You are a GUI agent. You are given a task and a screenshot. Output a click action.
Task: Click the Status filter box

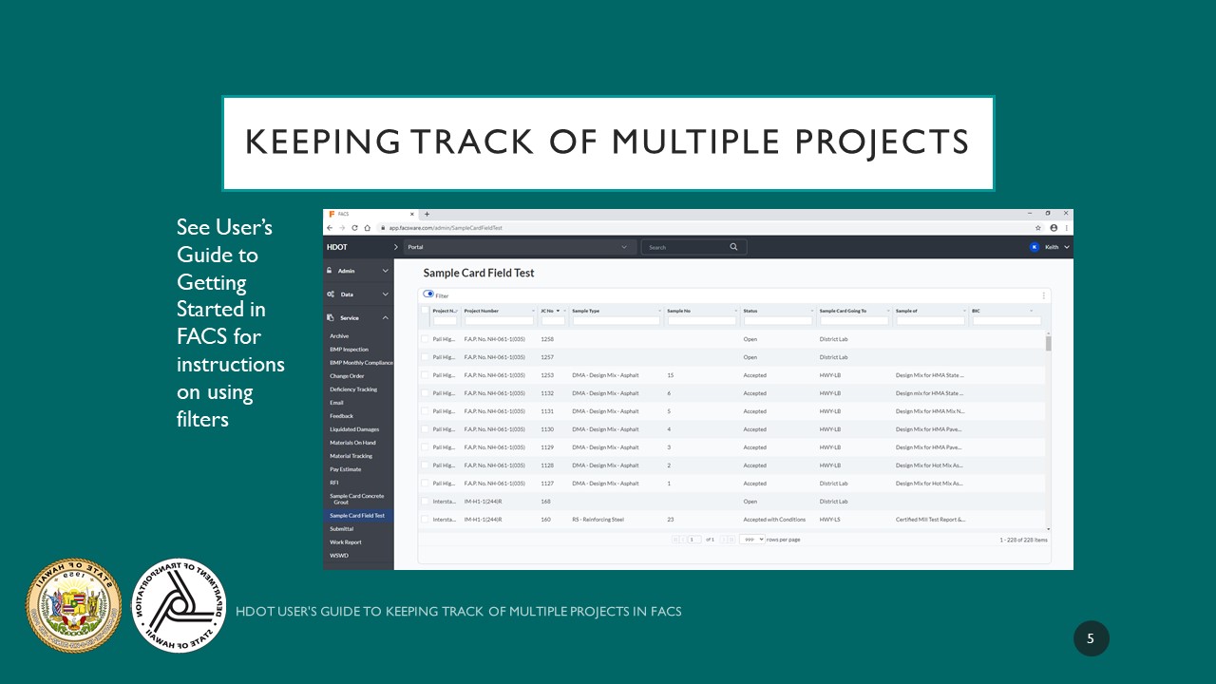coord(777,321)
